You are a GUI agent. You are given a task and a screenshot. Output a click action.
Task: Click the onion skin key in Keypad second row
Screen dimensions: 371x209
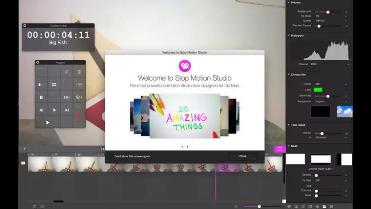(41, 84)
